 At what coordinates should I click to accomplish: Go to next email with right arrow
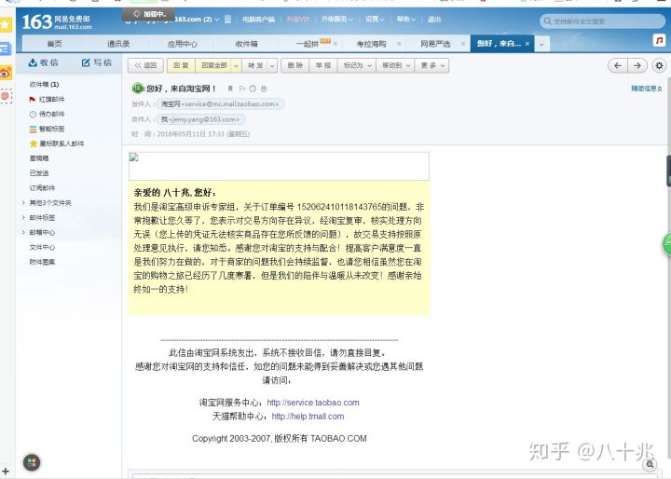point(637,65)
